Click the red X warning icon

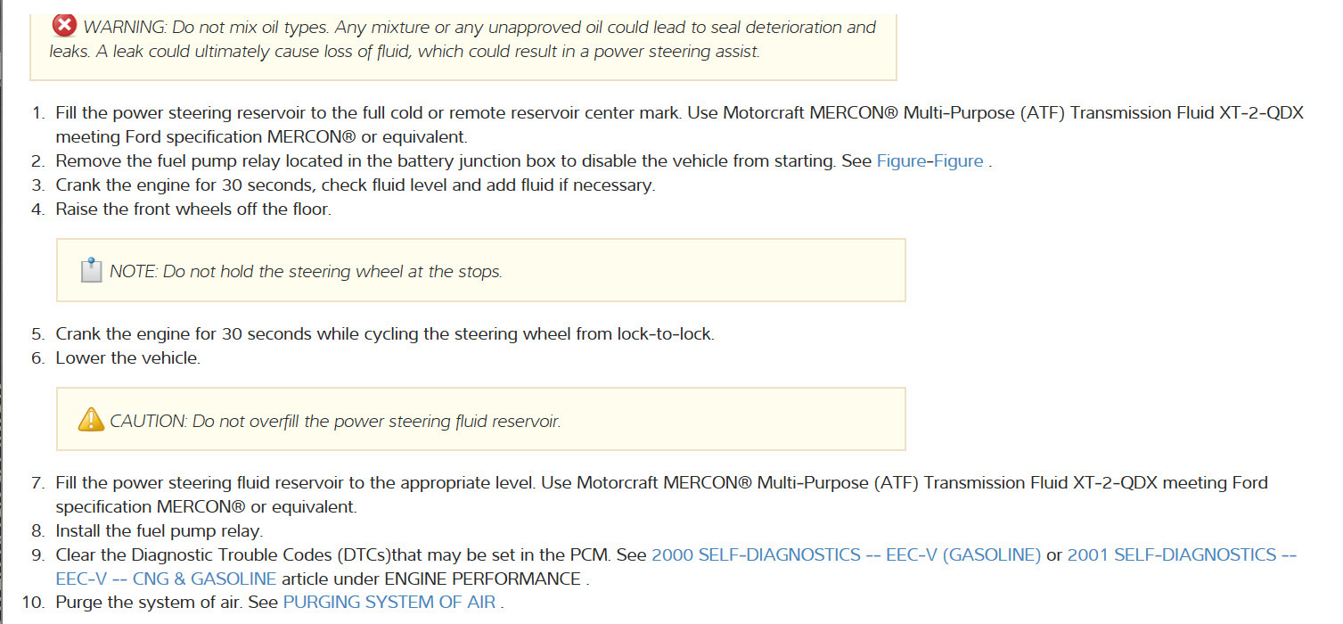coord(64,26)
